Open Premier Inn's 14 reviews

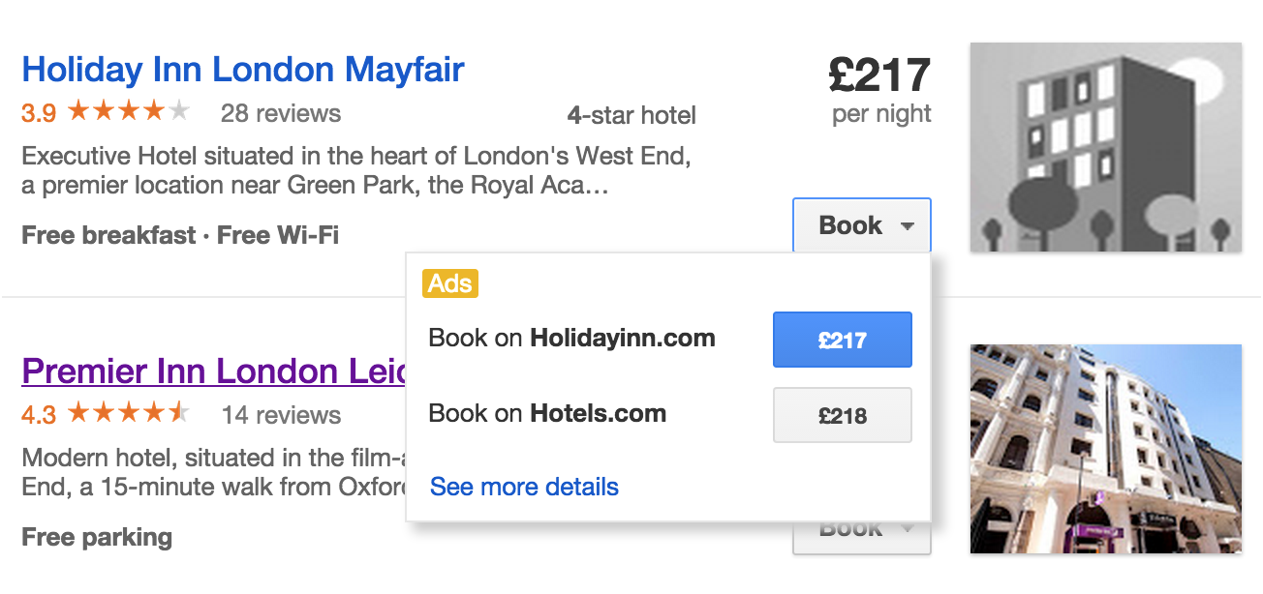[x=281, y=415]
